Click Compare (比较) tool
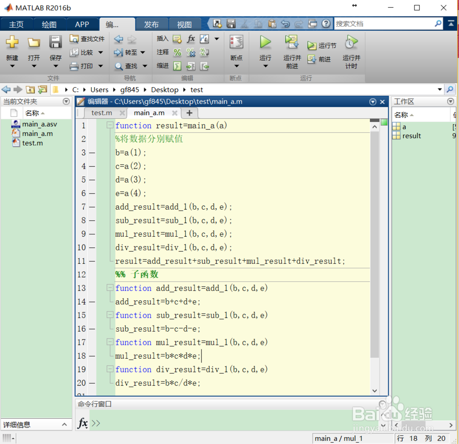459x444 pixels. [x=82, y=52]
